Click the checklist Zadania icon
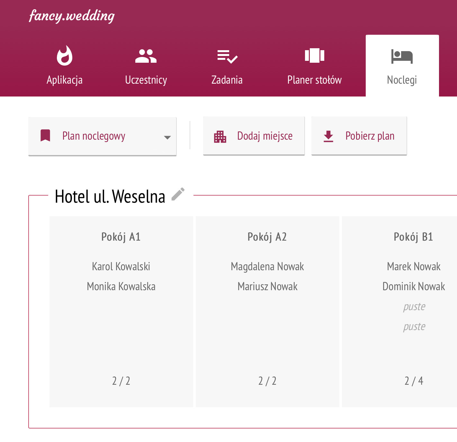Viewport: 457px width, 442px height. 227,56
